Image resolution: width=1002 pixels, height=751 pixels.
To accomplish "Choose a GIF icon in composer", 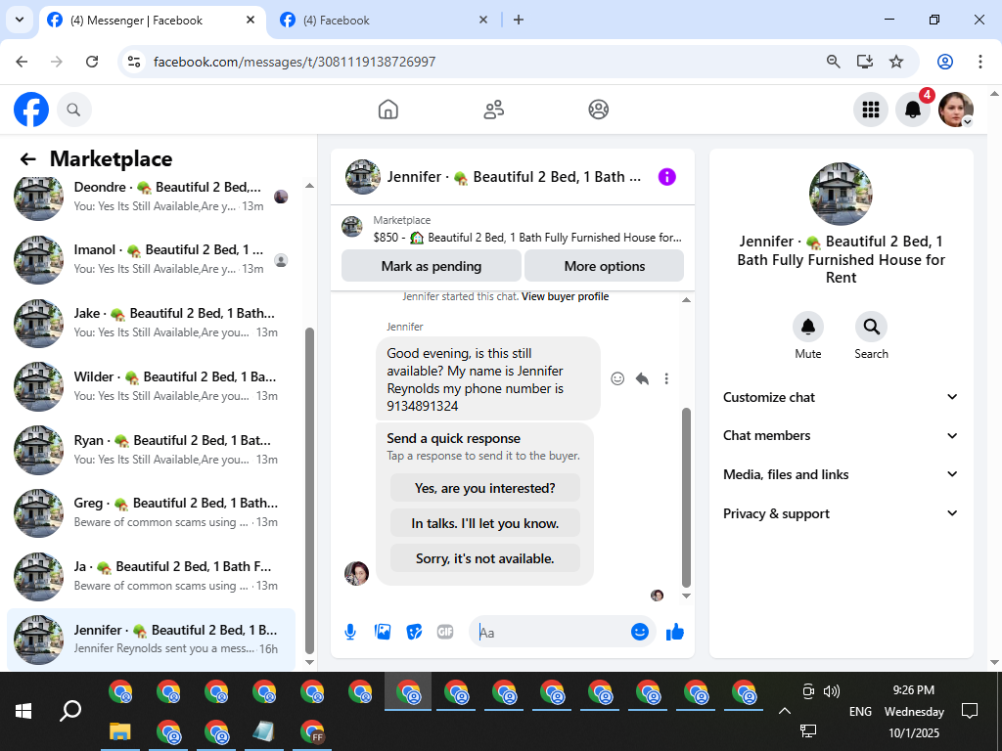I will click(x=445, y=633).
